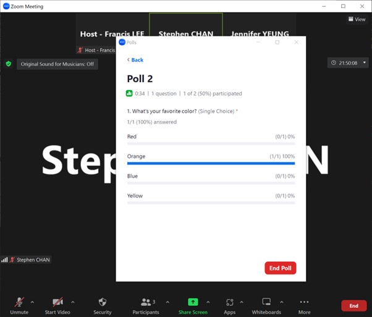Toggle Original Sound for Musicians: Off
The height and width of the screenshot is (317, 372).
coord(57,64)
